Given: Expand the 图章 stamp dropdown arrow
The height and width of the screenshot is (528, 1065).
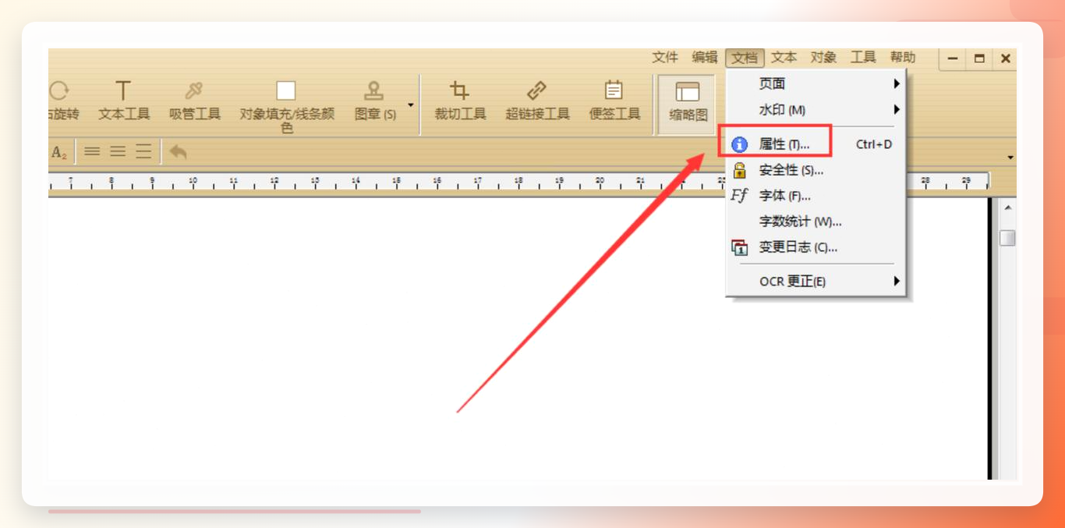Looking at the screenshot, I should [411, 105].
